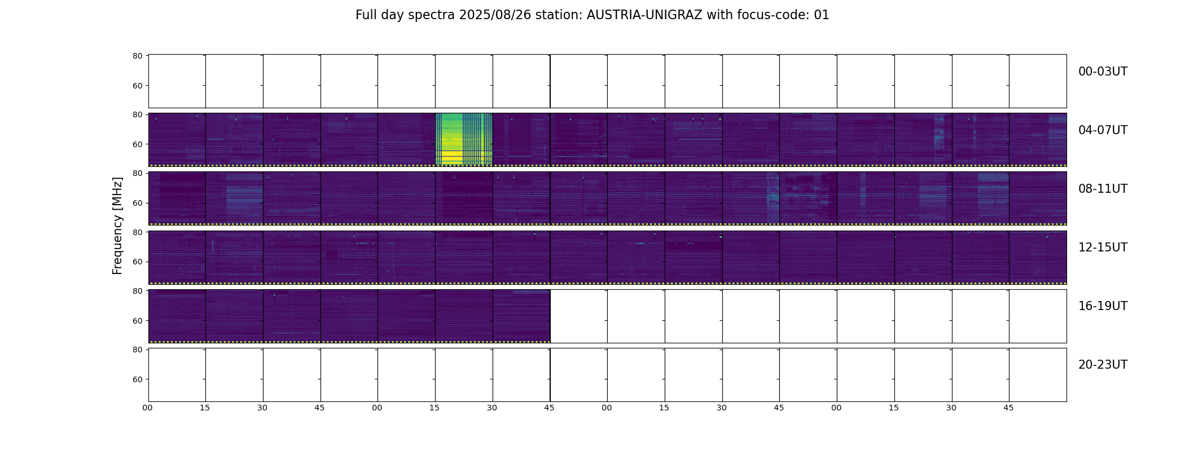The width and height of the screenshot is (1185, 451).
Task: Click the "04-07UT" row label
Action: coord(1103,130)
